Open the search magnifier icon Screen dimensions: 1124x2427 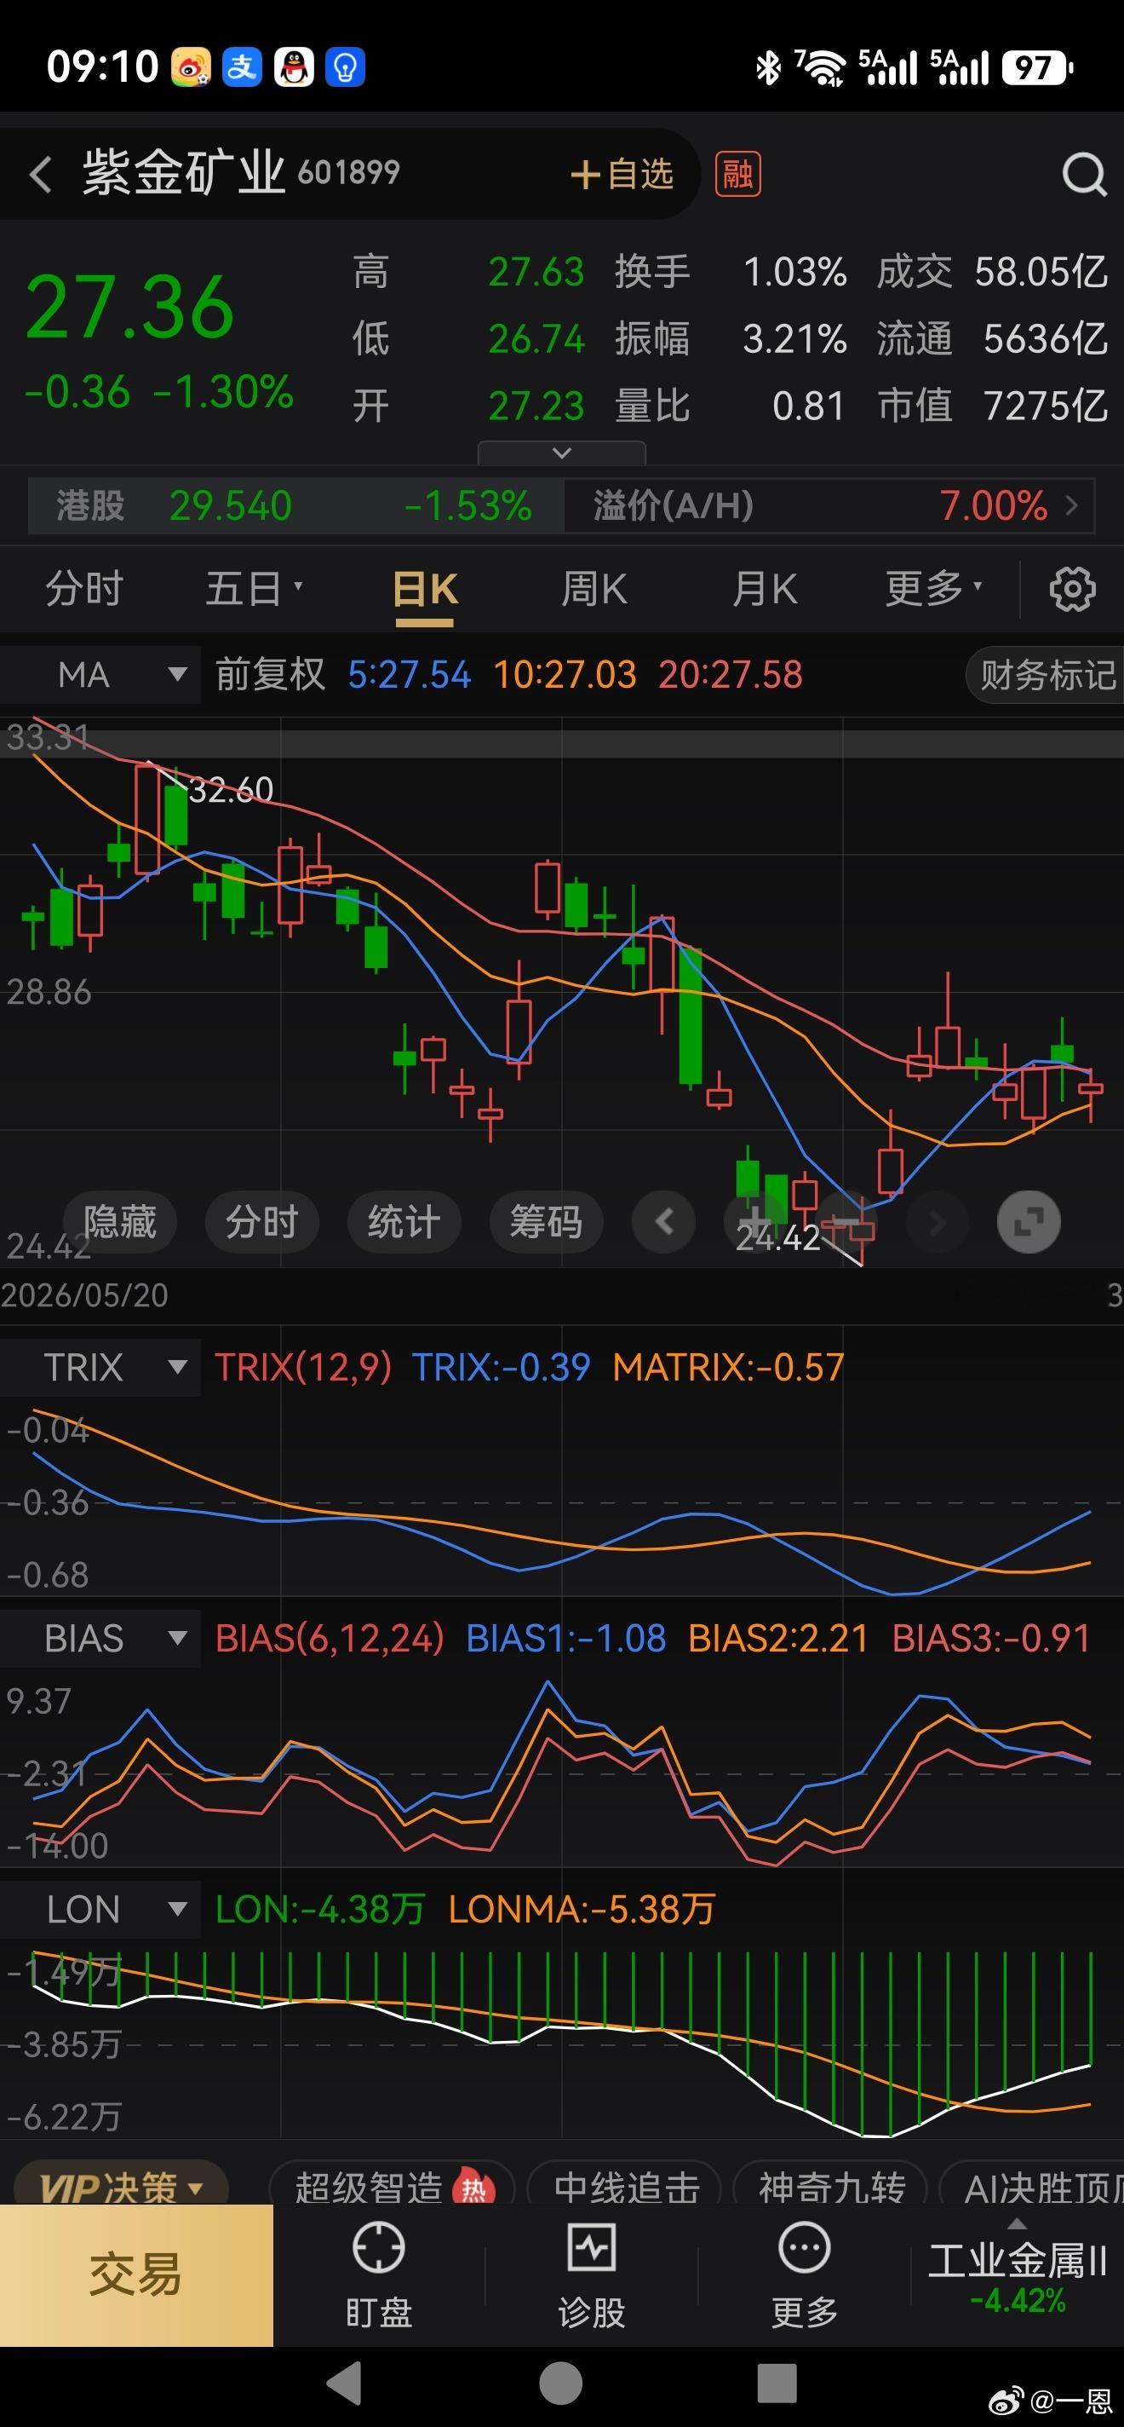[1083, 175]
